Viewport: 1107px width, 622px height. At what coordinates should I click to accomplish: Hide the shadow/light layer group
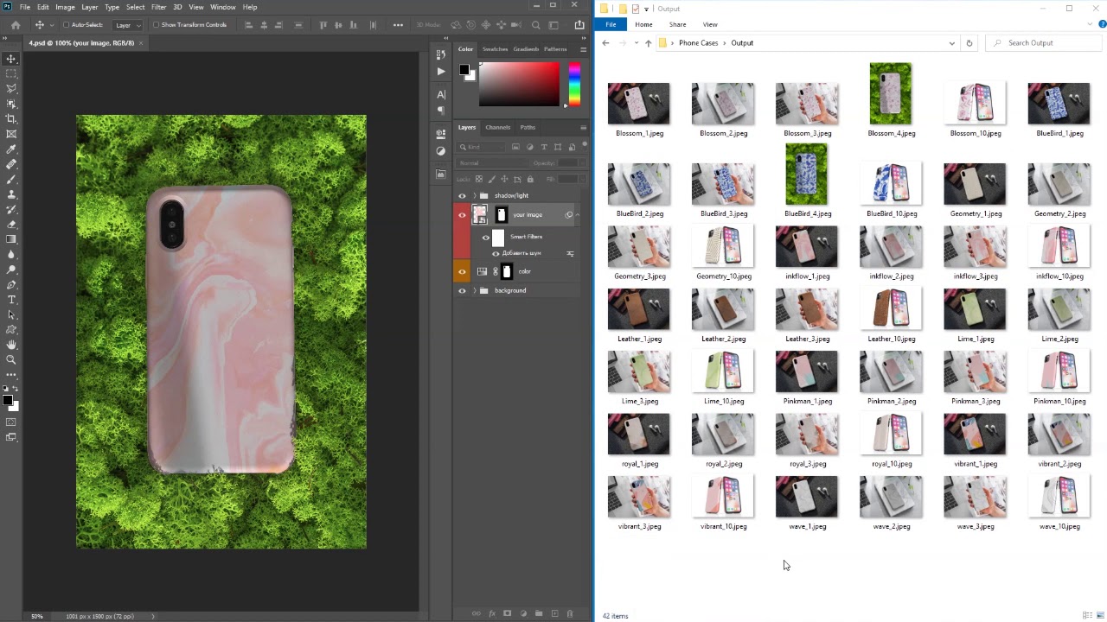pyautogui.click(x=462, y=196)
